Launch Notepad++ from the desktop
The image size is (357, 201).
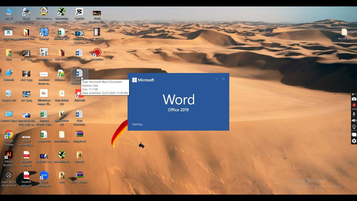[x=62, y=75]
